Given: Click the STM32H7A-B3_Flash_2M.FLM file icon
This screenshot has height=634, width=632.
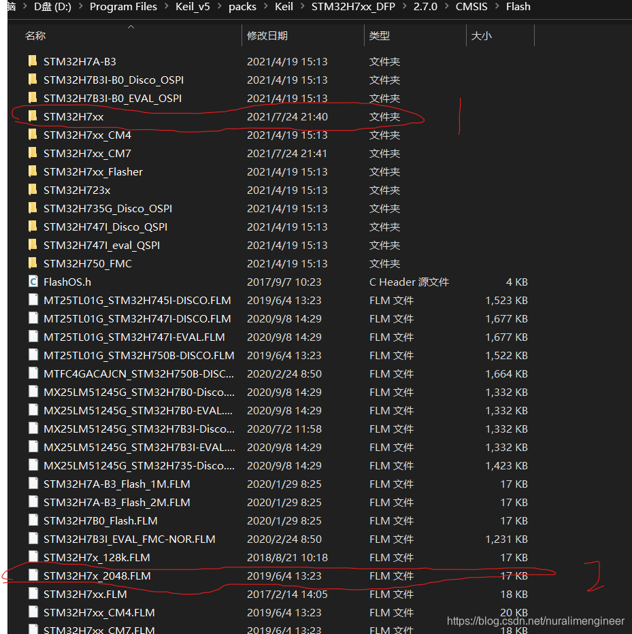Looking at the screenshot, I should (x=33, y=502).
